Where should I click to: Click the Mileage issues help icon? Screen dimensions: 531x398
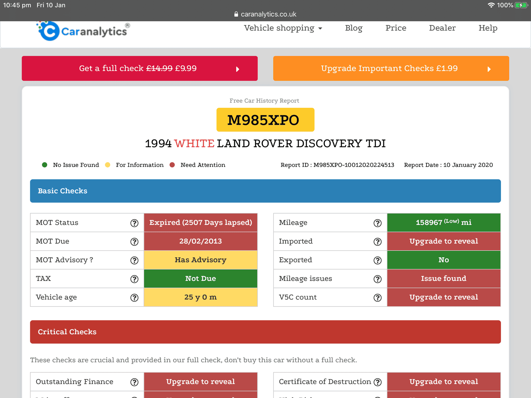click(378, 279)
